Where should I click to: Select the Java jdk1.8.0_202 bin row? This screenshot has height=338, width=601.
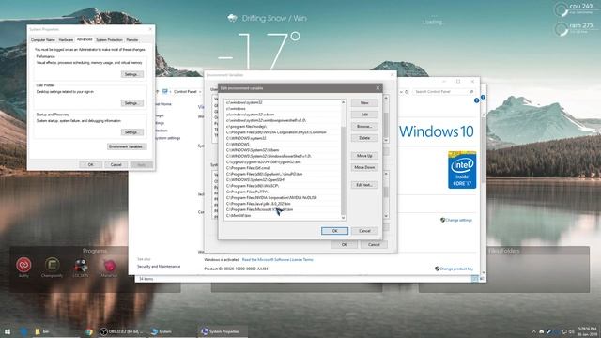click(x=283, y=204)
